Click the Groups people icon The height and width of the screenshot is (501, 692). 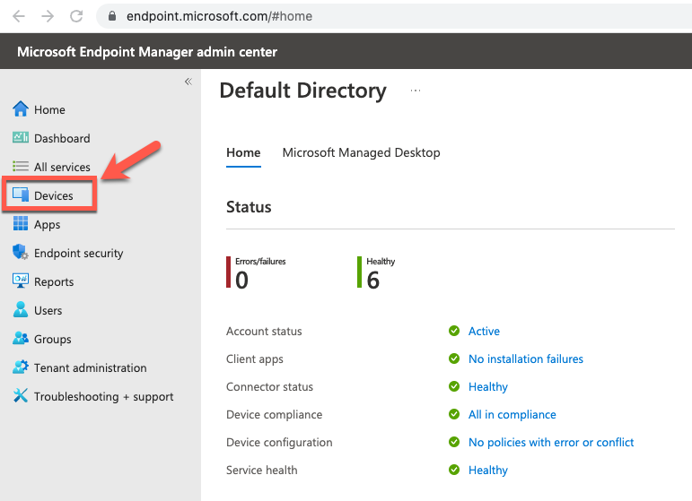(21, 338)
